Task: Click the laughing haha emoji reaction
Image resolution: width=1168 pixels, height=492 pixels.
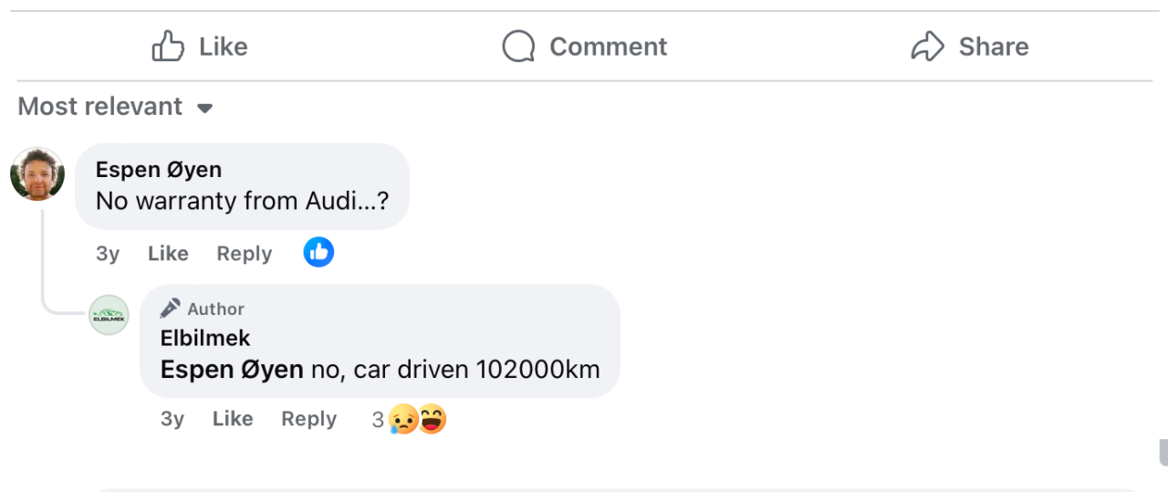Action: point(432,420)
